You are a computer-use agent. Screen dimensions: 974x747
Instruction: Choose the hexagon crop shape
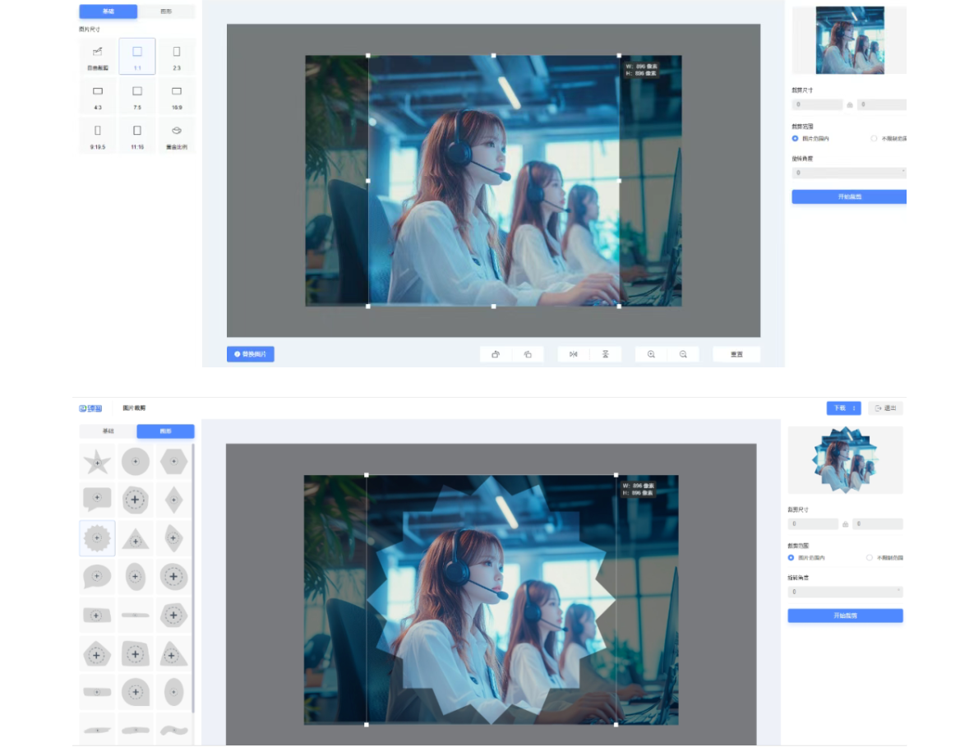173,462
